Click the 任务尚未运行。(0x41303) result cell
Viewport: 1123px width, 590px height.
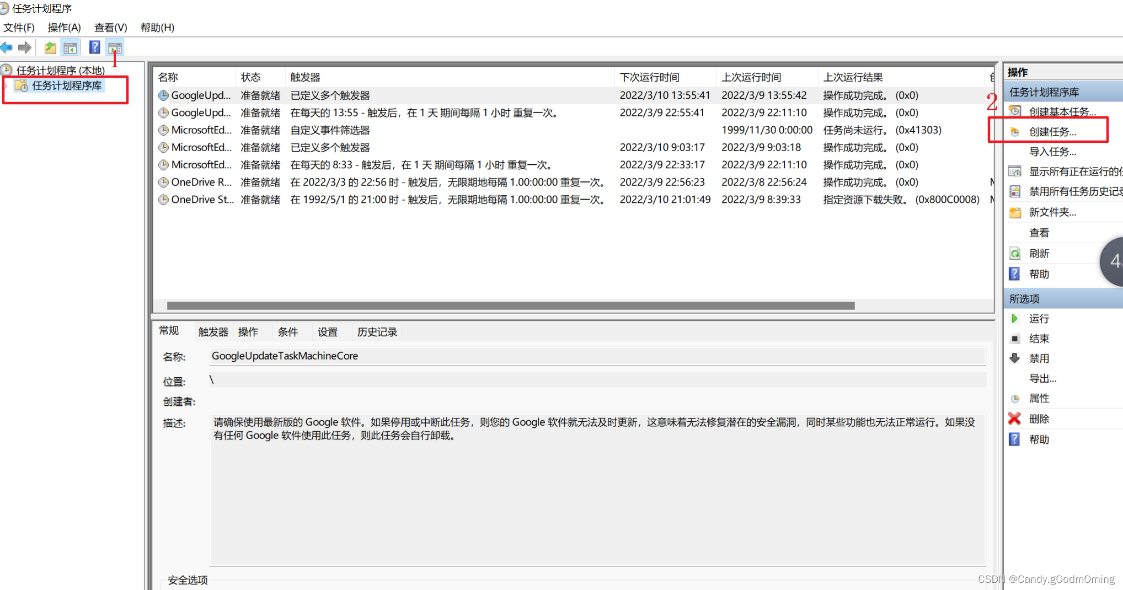coord(882,130)
